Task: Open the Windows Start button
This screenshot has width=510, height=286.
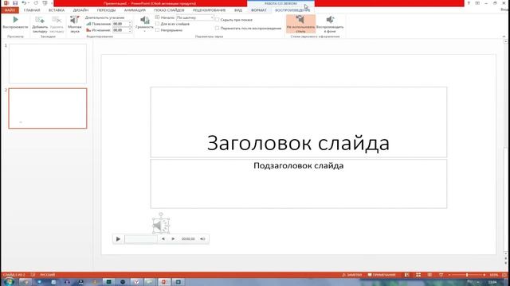Action: tap(9, 282)
